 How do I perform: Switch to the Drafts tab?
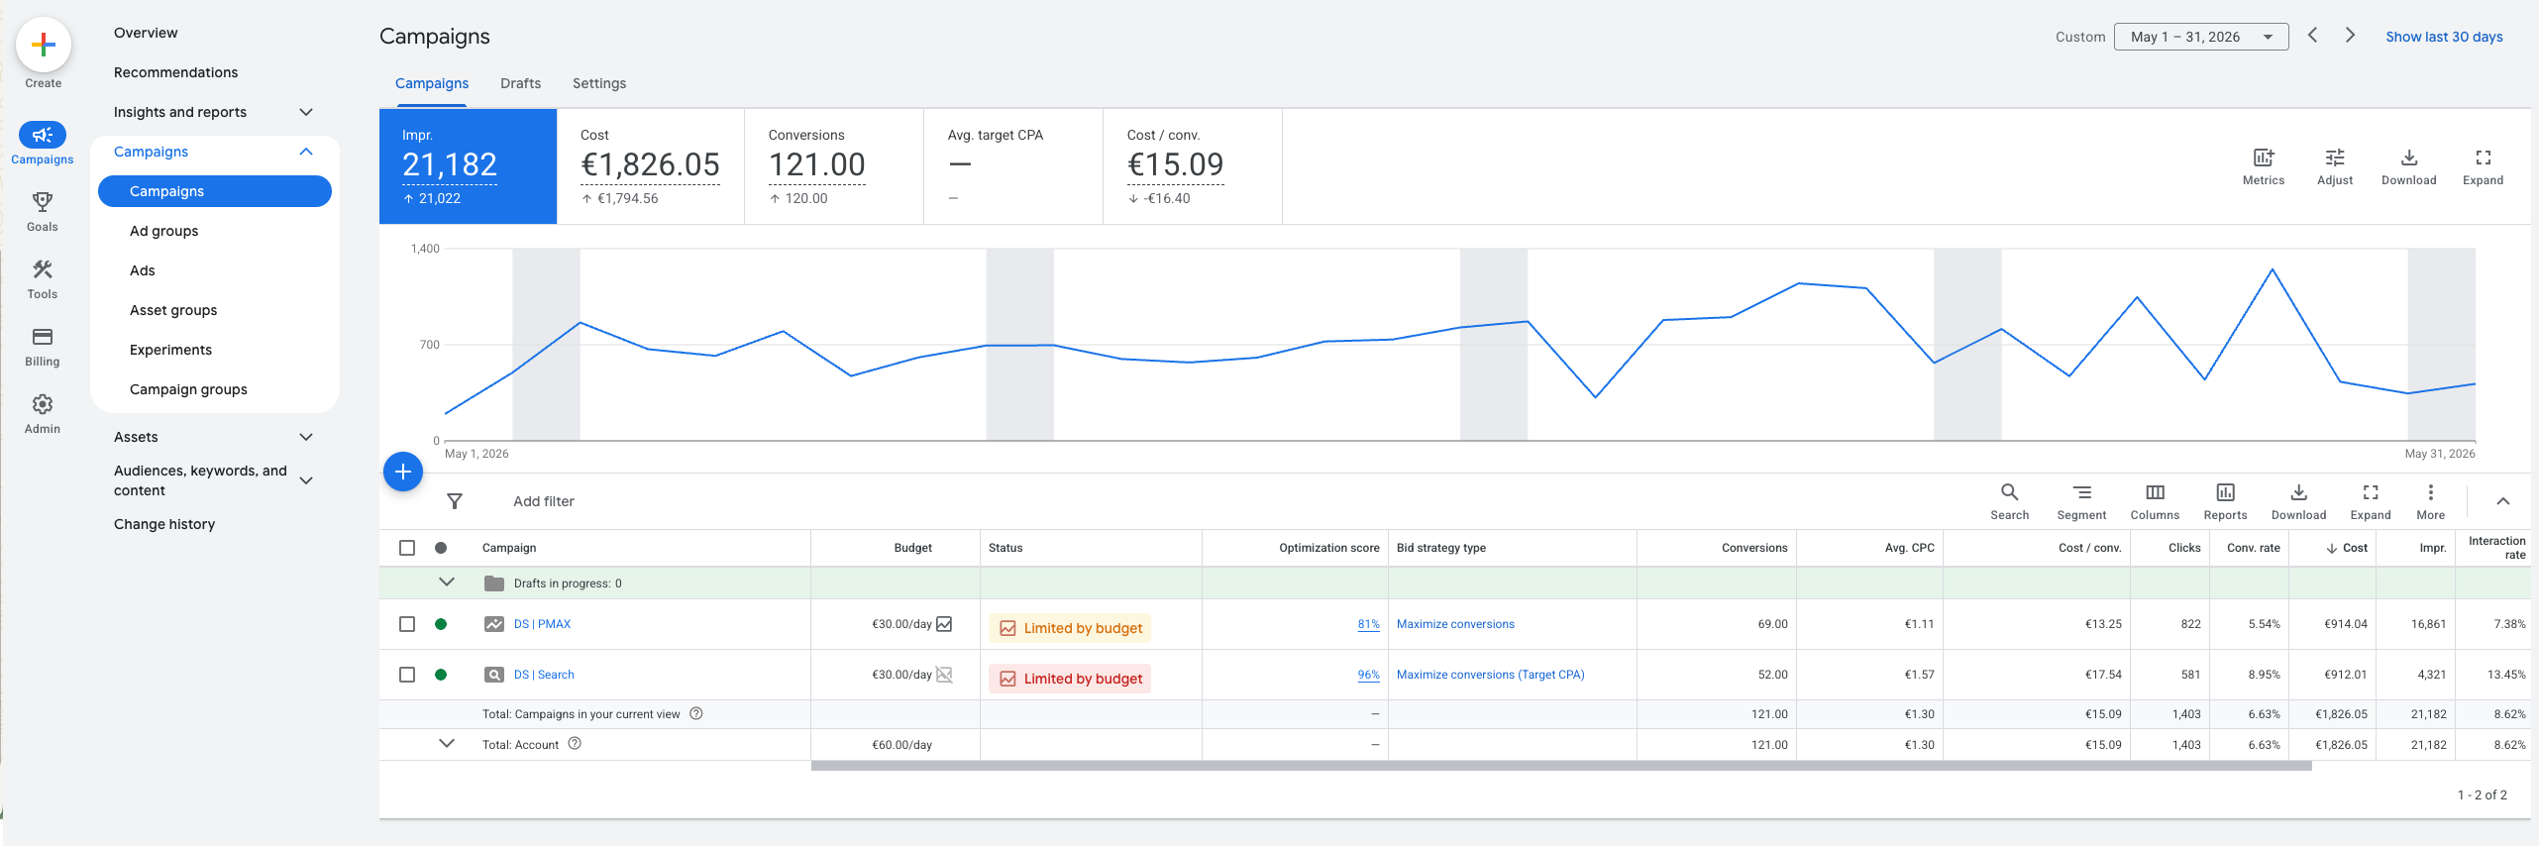tap(521, 83)
